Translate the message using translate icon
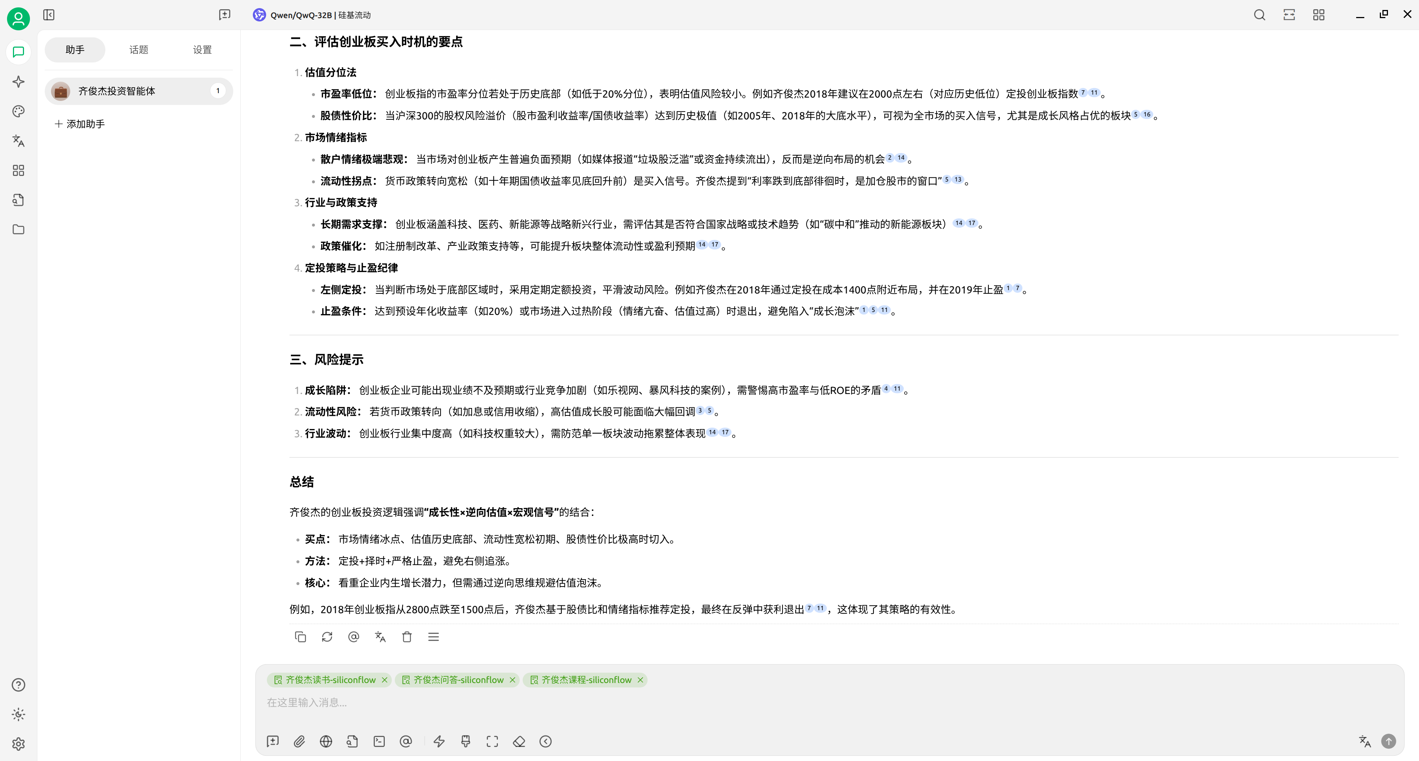This screenshot has width=1419, height=761. tap(380, 636)
